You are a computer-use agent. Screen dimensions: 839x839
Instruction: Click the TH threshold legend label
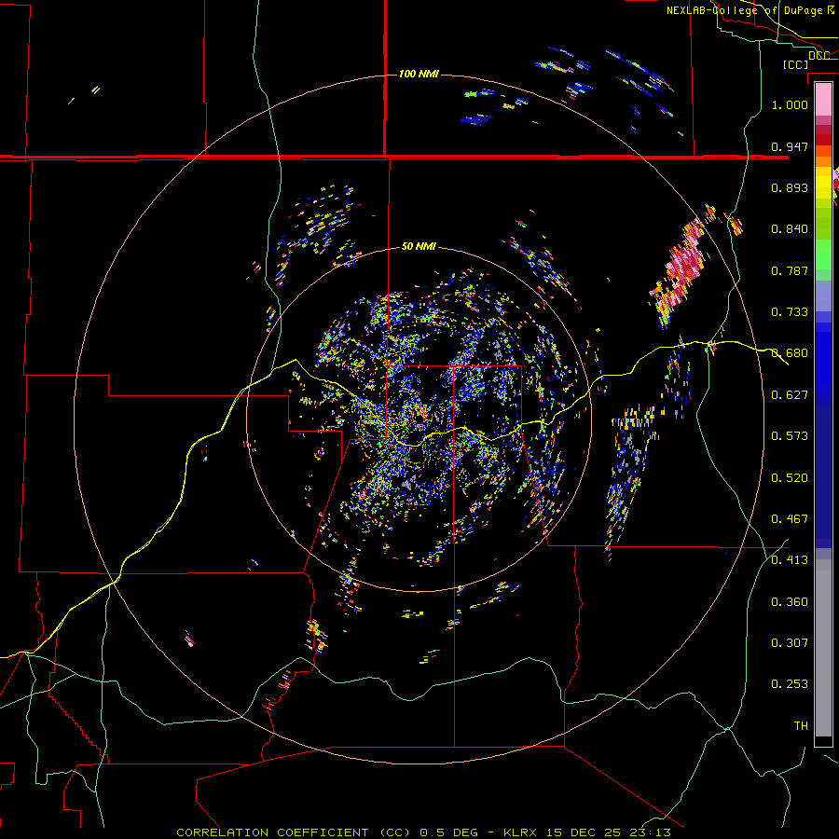click(801, 726)
